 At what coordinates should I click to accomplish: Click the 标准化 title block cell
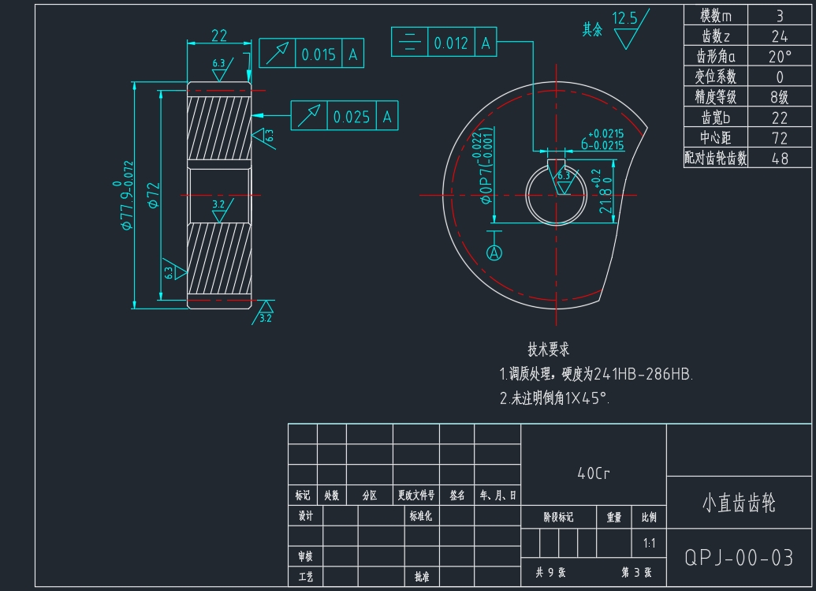point(420,516)
